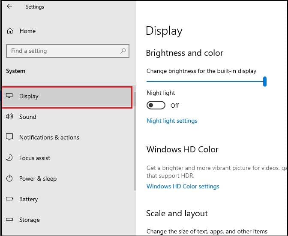The width and height of the screenshot is (288, 236).
Task: Click the brightness slider handle
Action: [265, 82]
